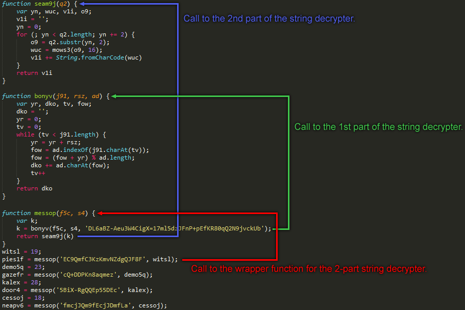Click the long key string 'DL6aBZ-Aeu3W4CigX'
The image size is (465, 310).
pos(175,228)
